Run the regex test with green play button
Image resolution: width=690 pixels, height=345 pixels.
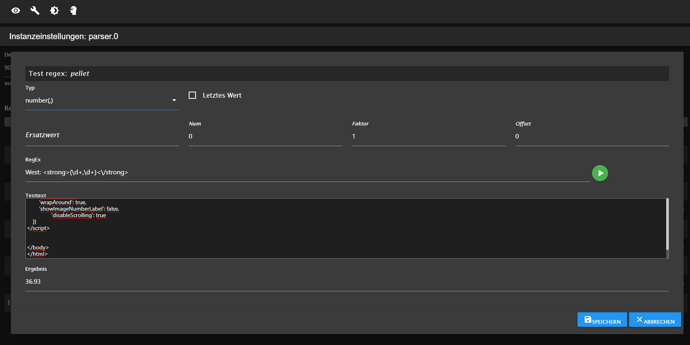click(x=600, y=173)
